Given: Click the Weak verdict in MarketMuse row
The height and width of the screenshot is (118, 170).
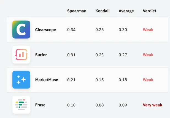Looking at the screenshot, I should [x=148, y=80].
